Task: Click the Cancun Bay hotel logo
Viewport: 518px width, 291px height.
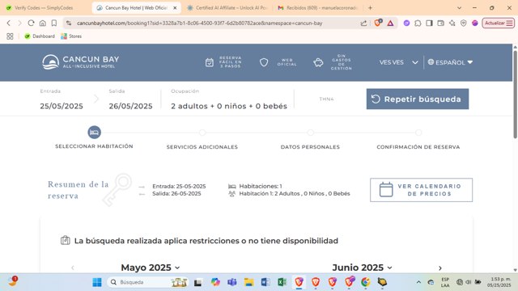Action: click(x=81, y=62)
